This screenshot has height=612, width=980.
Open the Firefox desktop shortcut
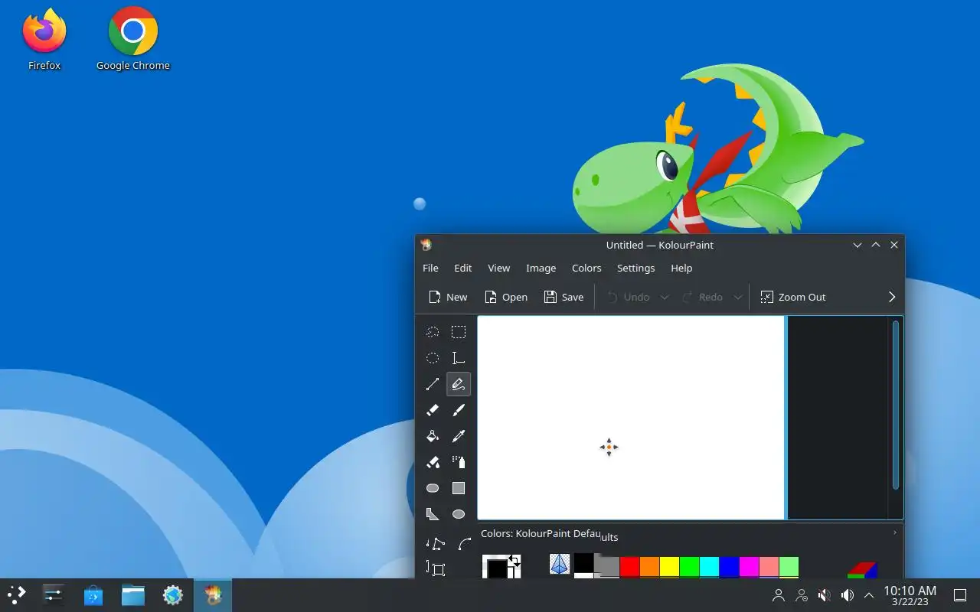(x=44, y=40)
